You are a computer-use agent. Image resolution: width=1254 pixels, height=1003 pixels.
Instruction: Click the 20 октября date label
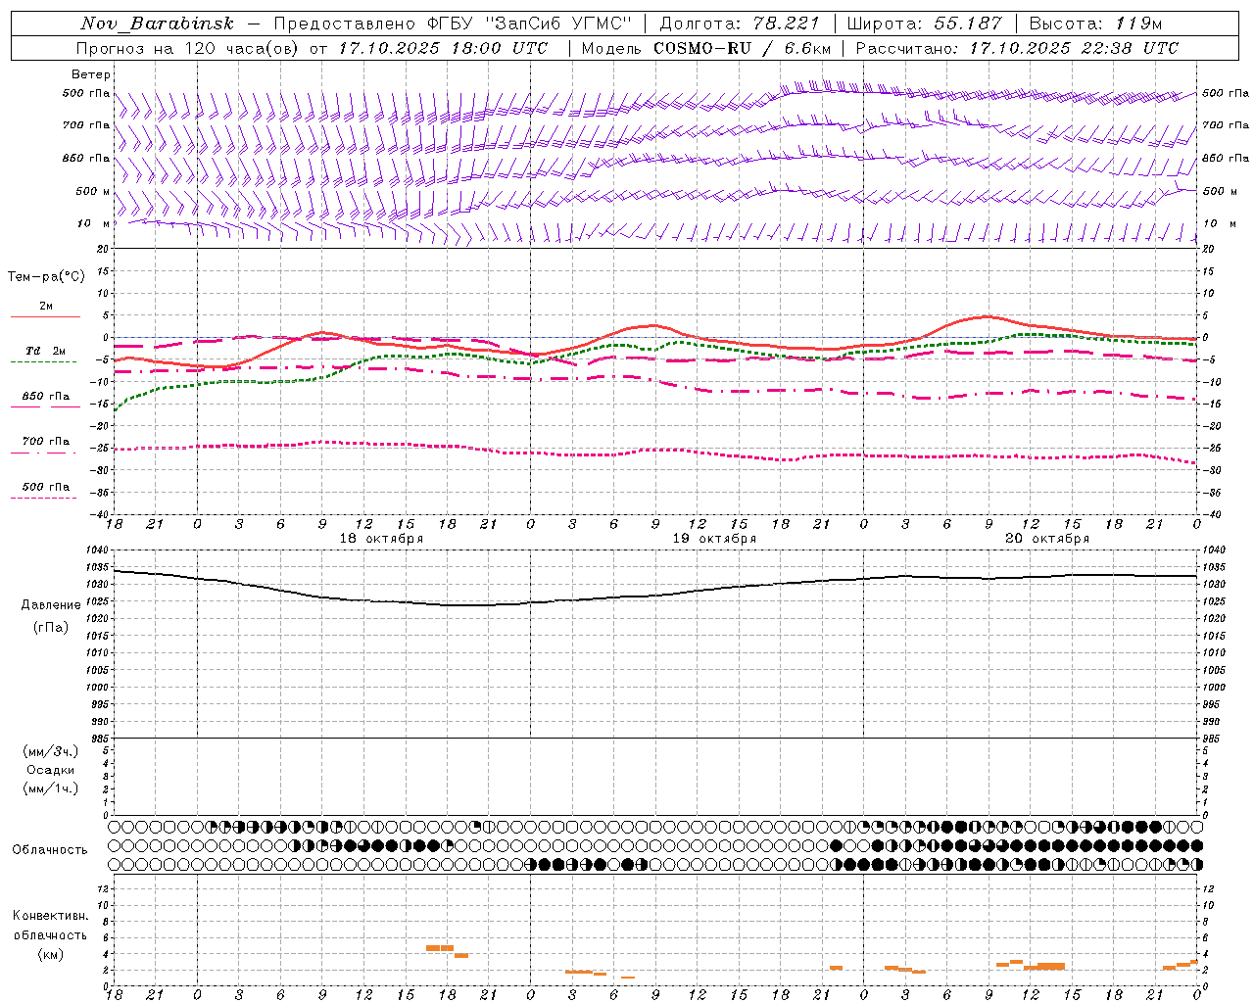(1047, 539)
